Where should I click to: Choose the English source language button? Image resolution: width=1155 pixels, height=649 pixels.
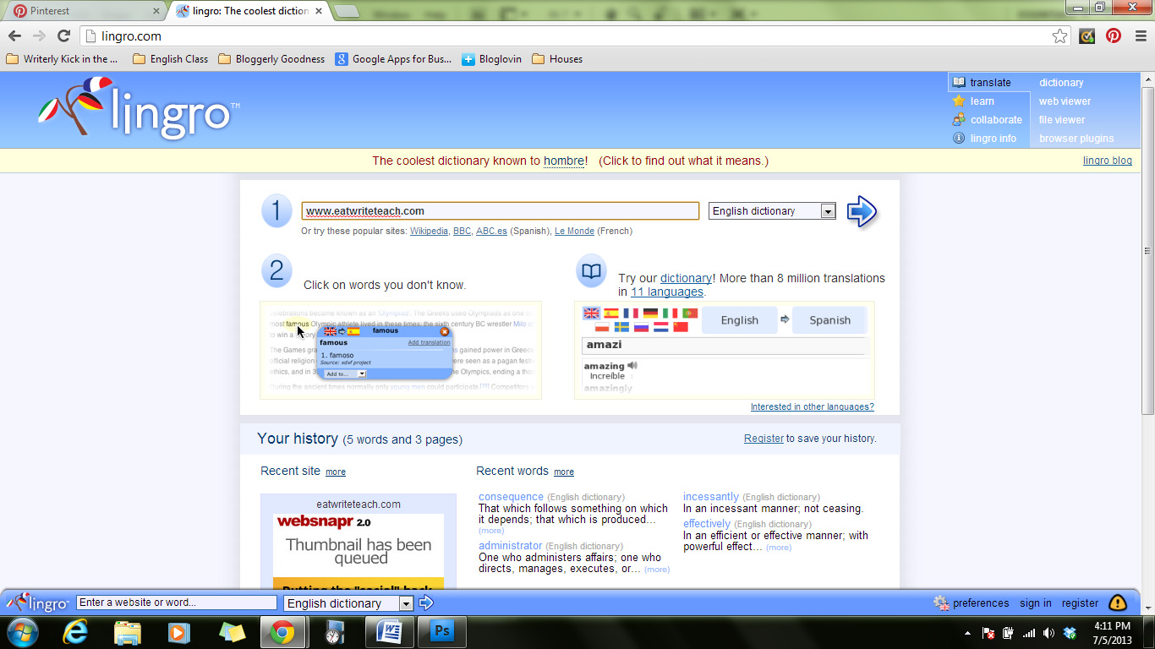tap(740, 320)
